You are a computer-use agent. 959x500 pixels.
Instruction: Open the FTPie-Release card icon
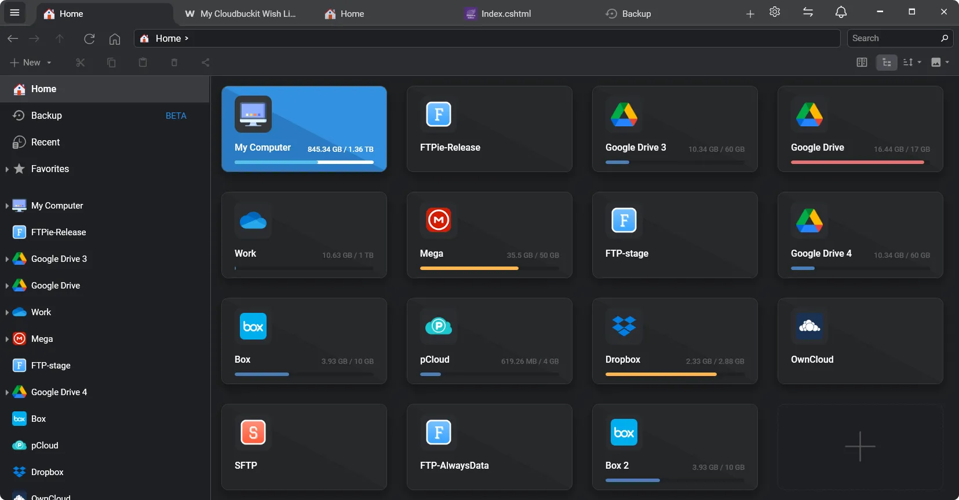(x=439, y=114)
